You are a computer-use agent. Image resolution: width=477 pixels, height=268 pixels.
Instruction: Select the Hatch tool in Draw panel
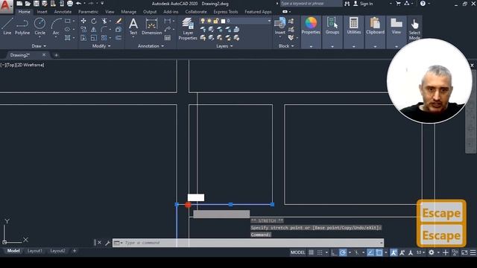[x=68, y=38]
